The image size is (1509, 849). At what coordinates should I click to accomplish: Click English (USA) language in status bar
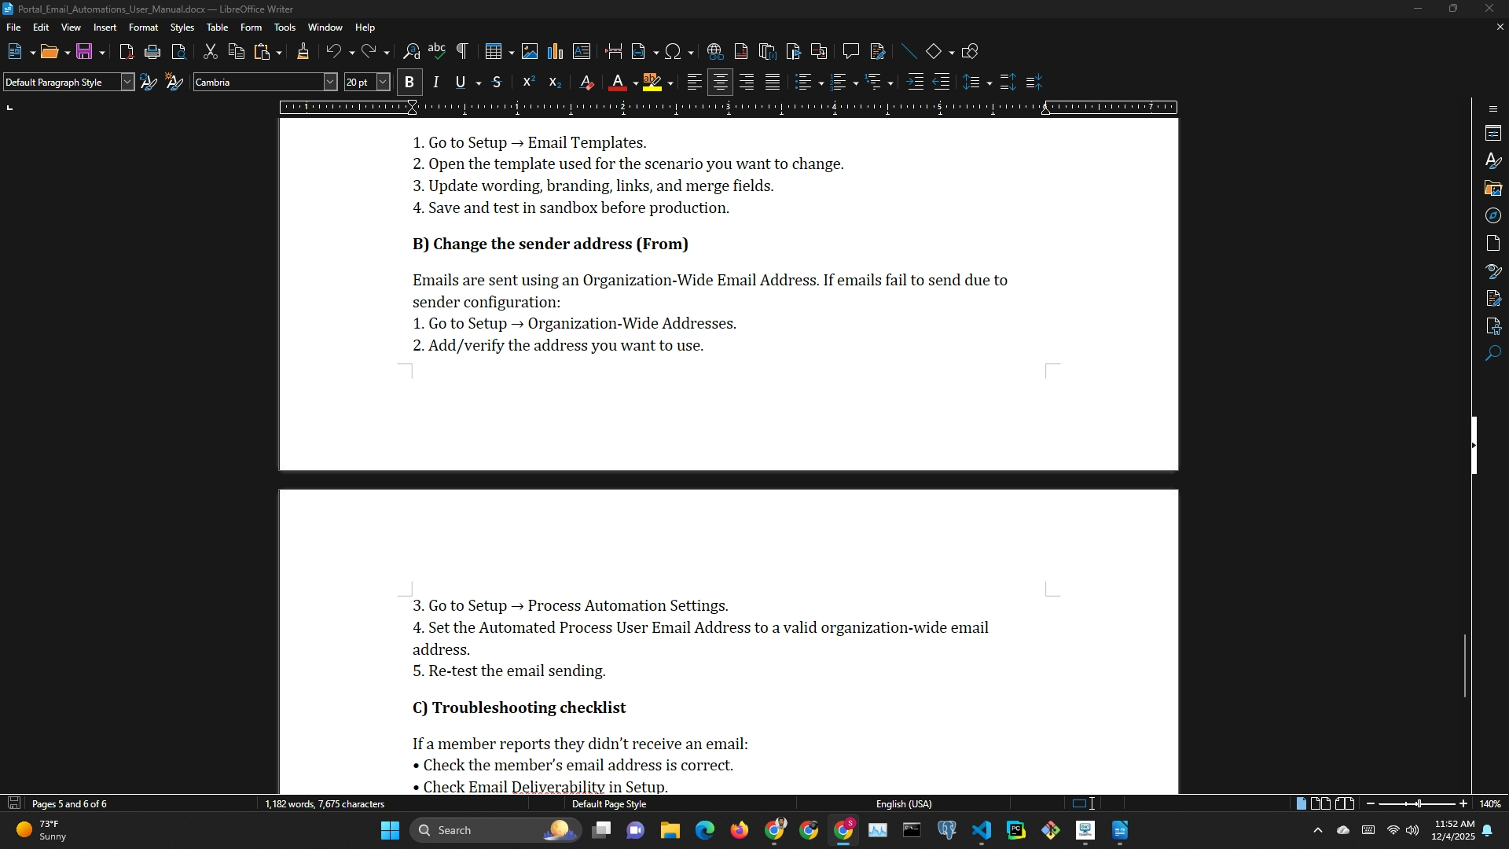[x=904, y=804]
